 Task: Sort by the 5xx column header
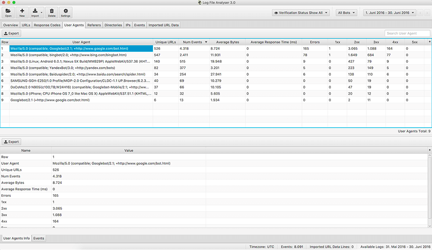tap(415, 42)
